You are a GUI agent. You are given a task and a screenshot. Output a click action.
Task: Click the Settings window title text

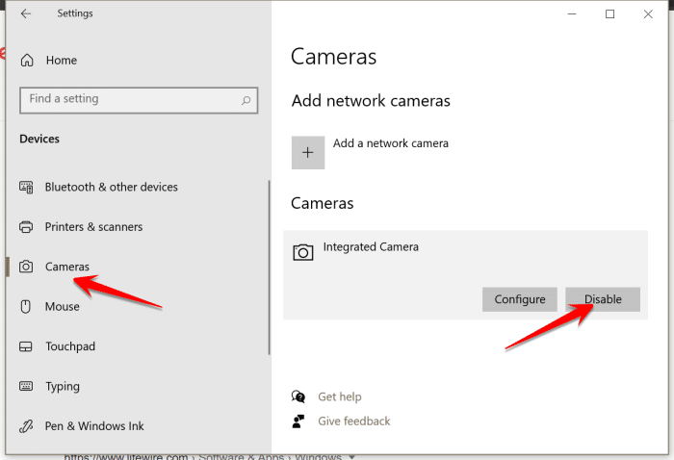click(75, 13)
